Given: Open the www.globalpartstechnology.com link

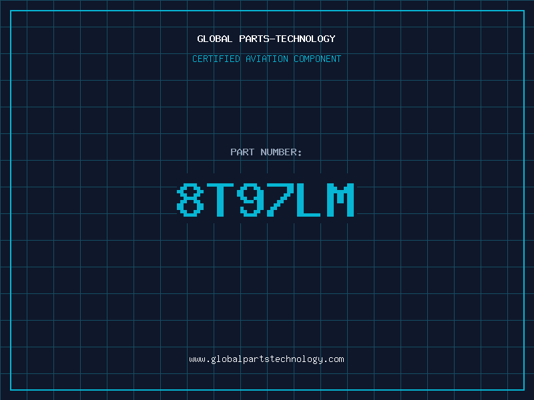Looking at the screenshot, I should point(266,359).
